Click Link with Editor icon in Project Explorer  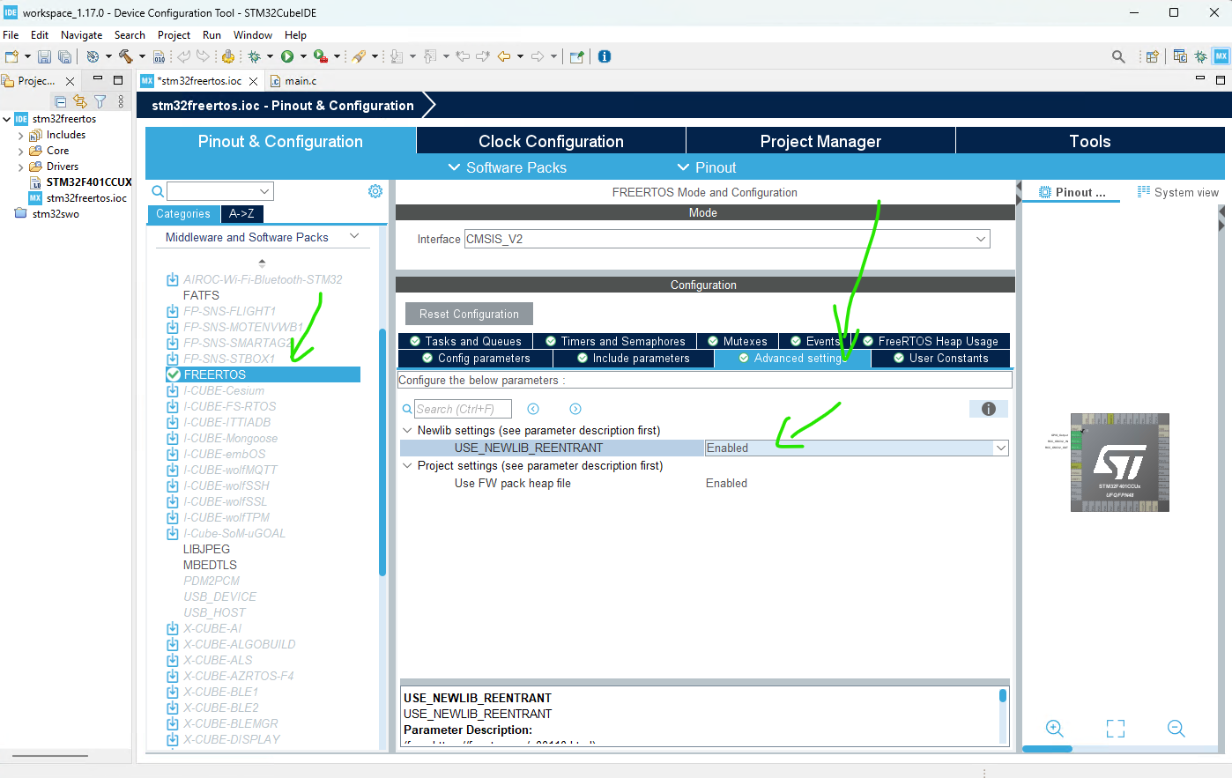point(80,101)
